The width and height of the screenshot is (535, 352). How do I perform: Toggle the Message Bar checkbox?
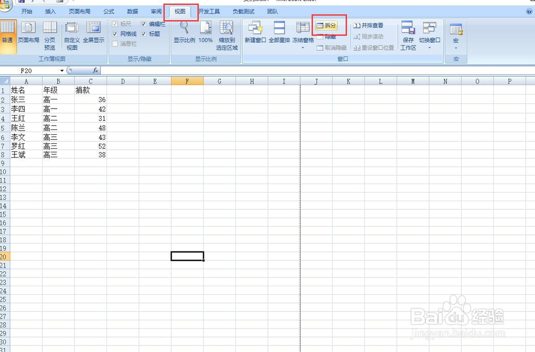pos(114,44)
